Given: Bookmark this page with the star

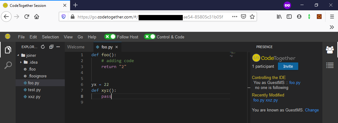Looking at the screenshot, I should 252,17.
